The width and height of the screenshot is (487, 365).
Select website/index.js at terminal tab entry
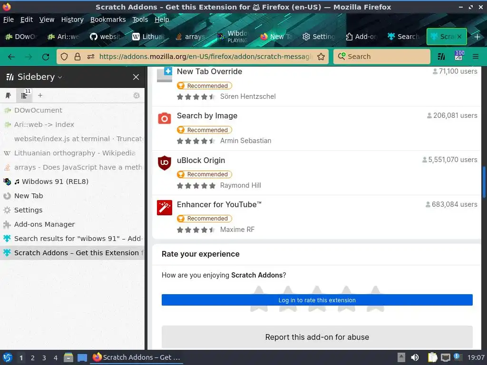(x=72, y=139)
